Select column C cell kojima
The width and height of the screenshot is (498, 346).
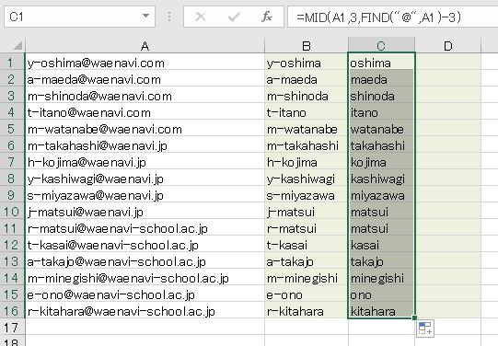pos(381,162)
